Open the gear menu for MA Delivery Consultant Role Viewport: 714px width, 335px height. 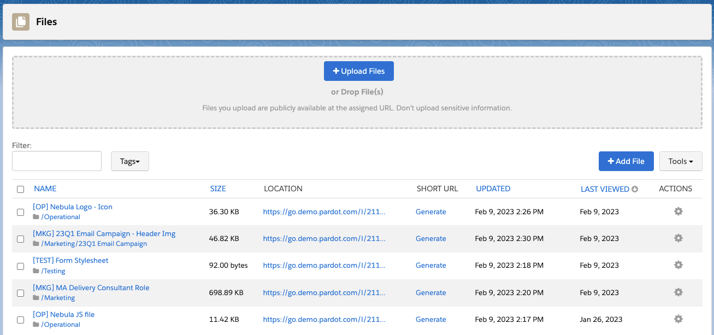pos(678,292)
